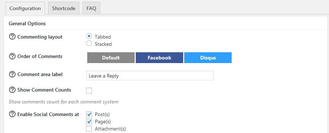Click help icon beside Enable Social Comments at
329x133 pixels.
12,114
